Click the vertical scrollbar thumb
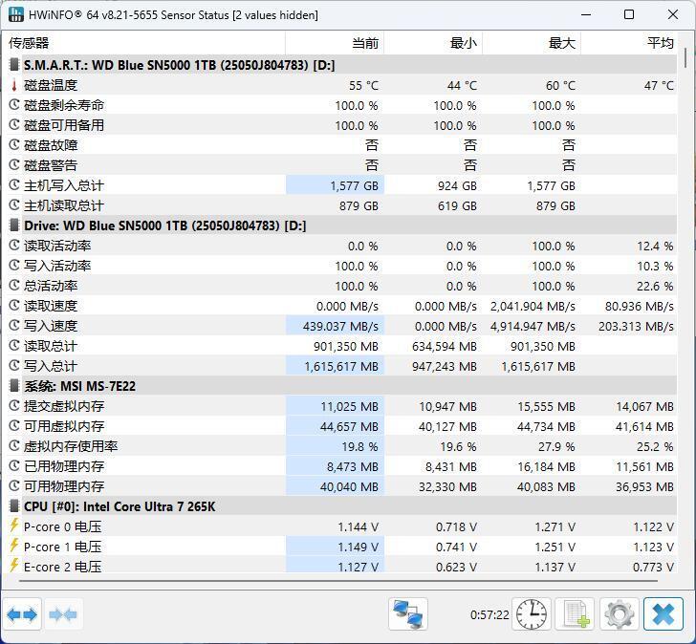Screen dimensions: 696x644 tap(686, 56)
